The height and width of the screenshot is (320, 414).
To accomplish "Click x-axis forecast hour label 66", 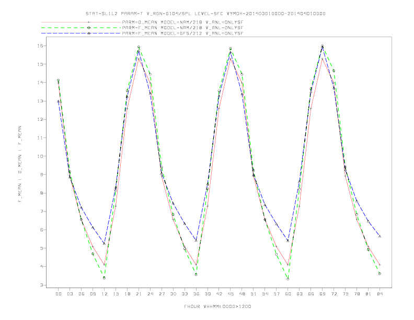I will (x=311, y=294).
